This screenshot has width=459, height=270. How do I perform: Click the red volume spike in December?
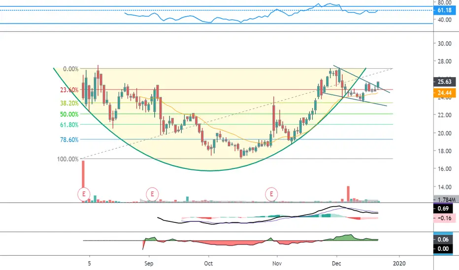coord(348,194)
